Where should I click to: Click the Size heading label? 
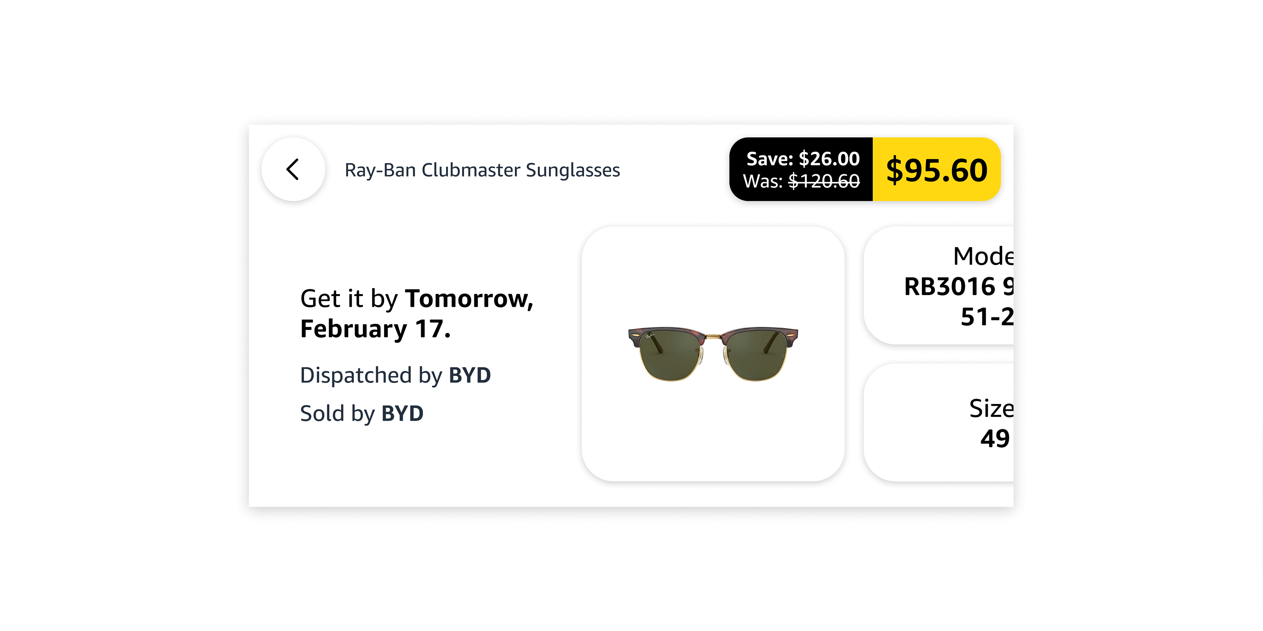[x=991, y=408]
